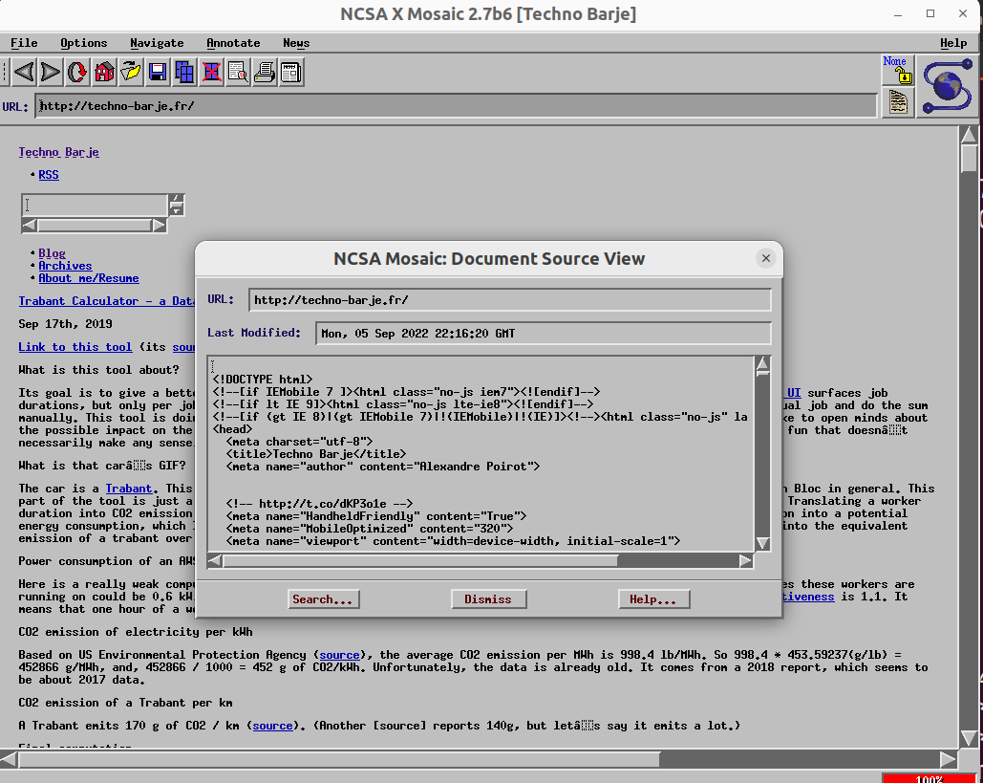Find in document with the magnifier page icon

[x=238, y=72]
